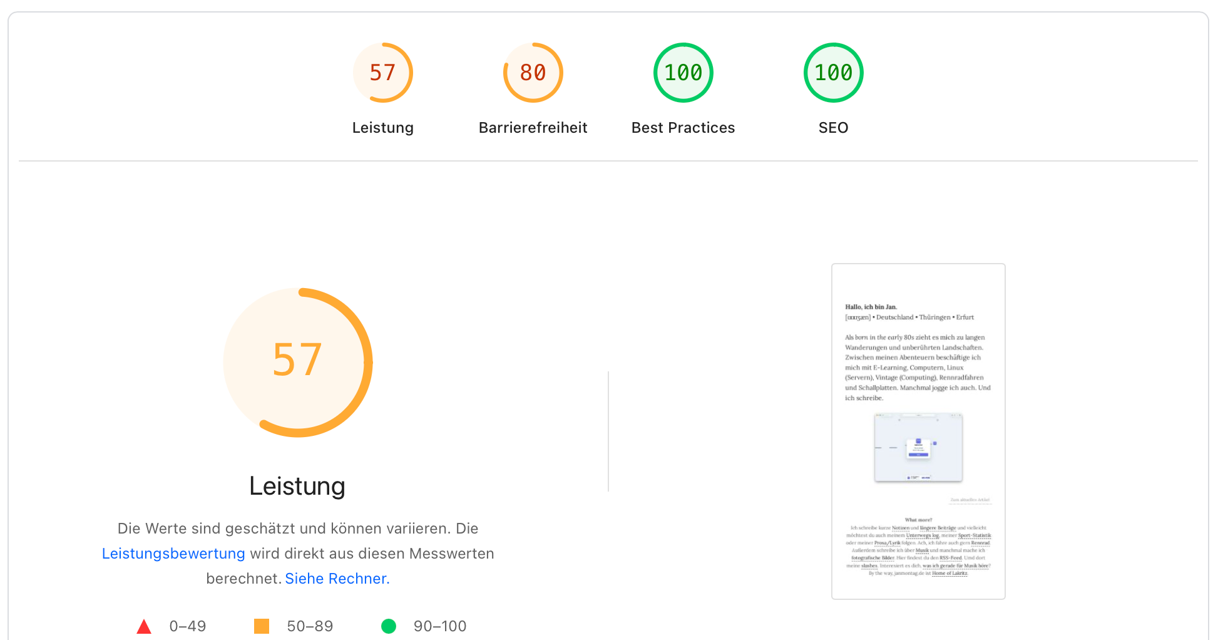This screenshot has width=1223, height=640.
Task: Click the green circle 90–100 legend icon
Action: click(389, 626)
